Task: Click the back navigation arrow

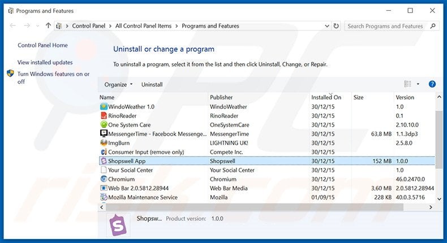Action: tap(13, 25)
